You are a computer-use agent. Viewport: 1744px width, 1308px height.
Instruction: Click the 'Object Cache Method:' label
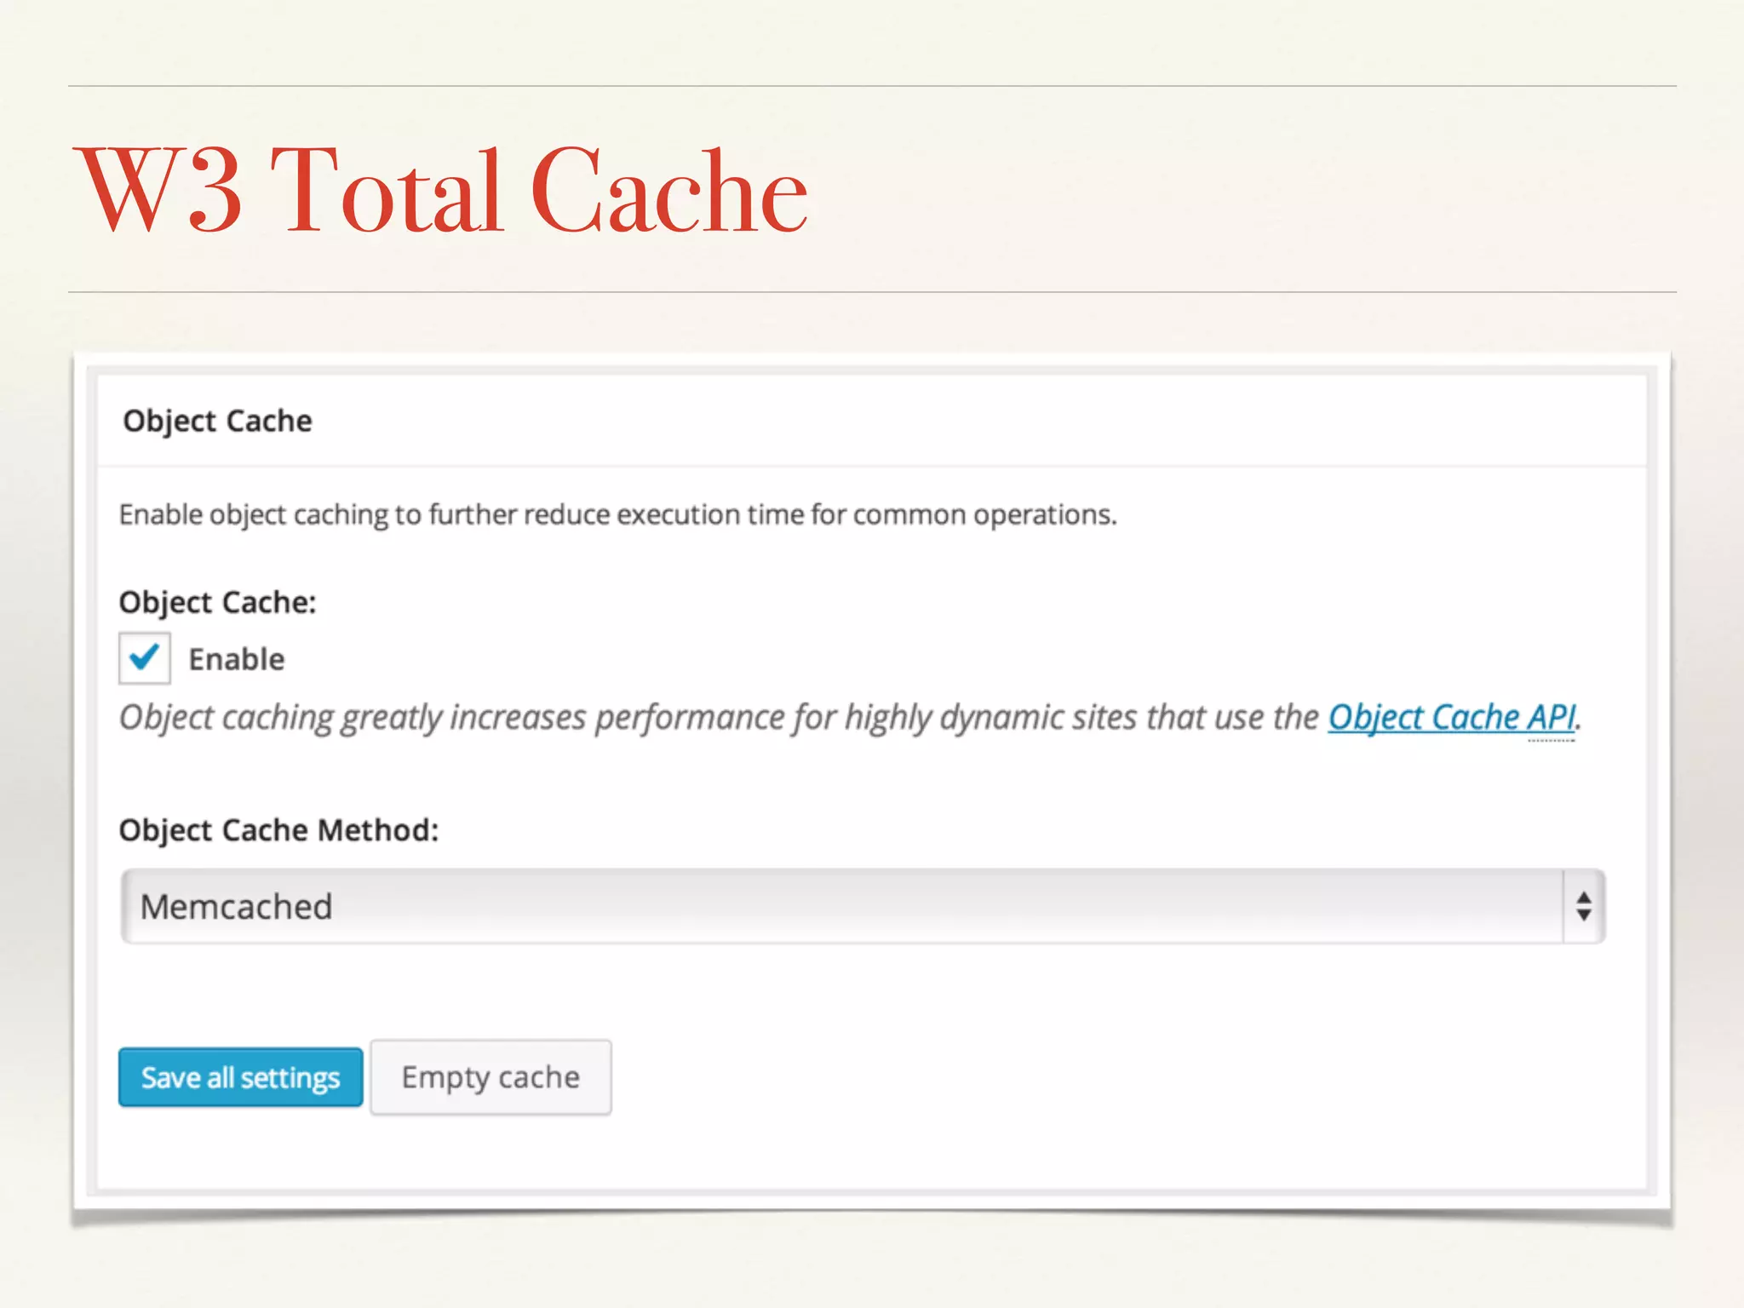click(x=279, y=830)
